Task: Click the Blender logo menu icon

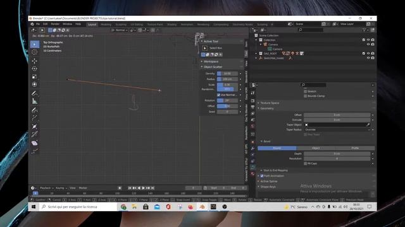Action: (x=32, y=24)
